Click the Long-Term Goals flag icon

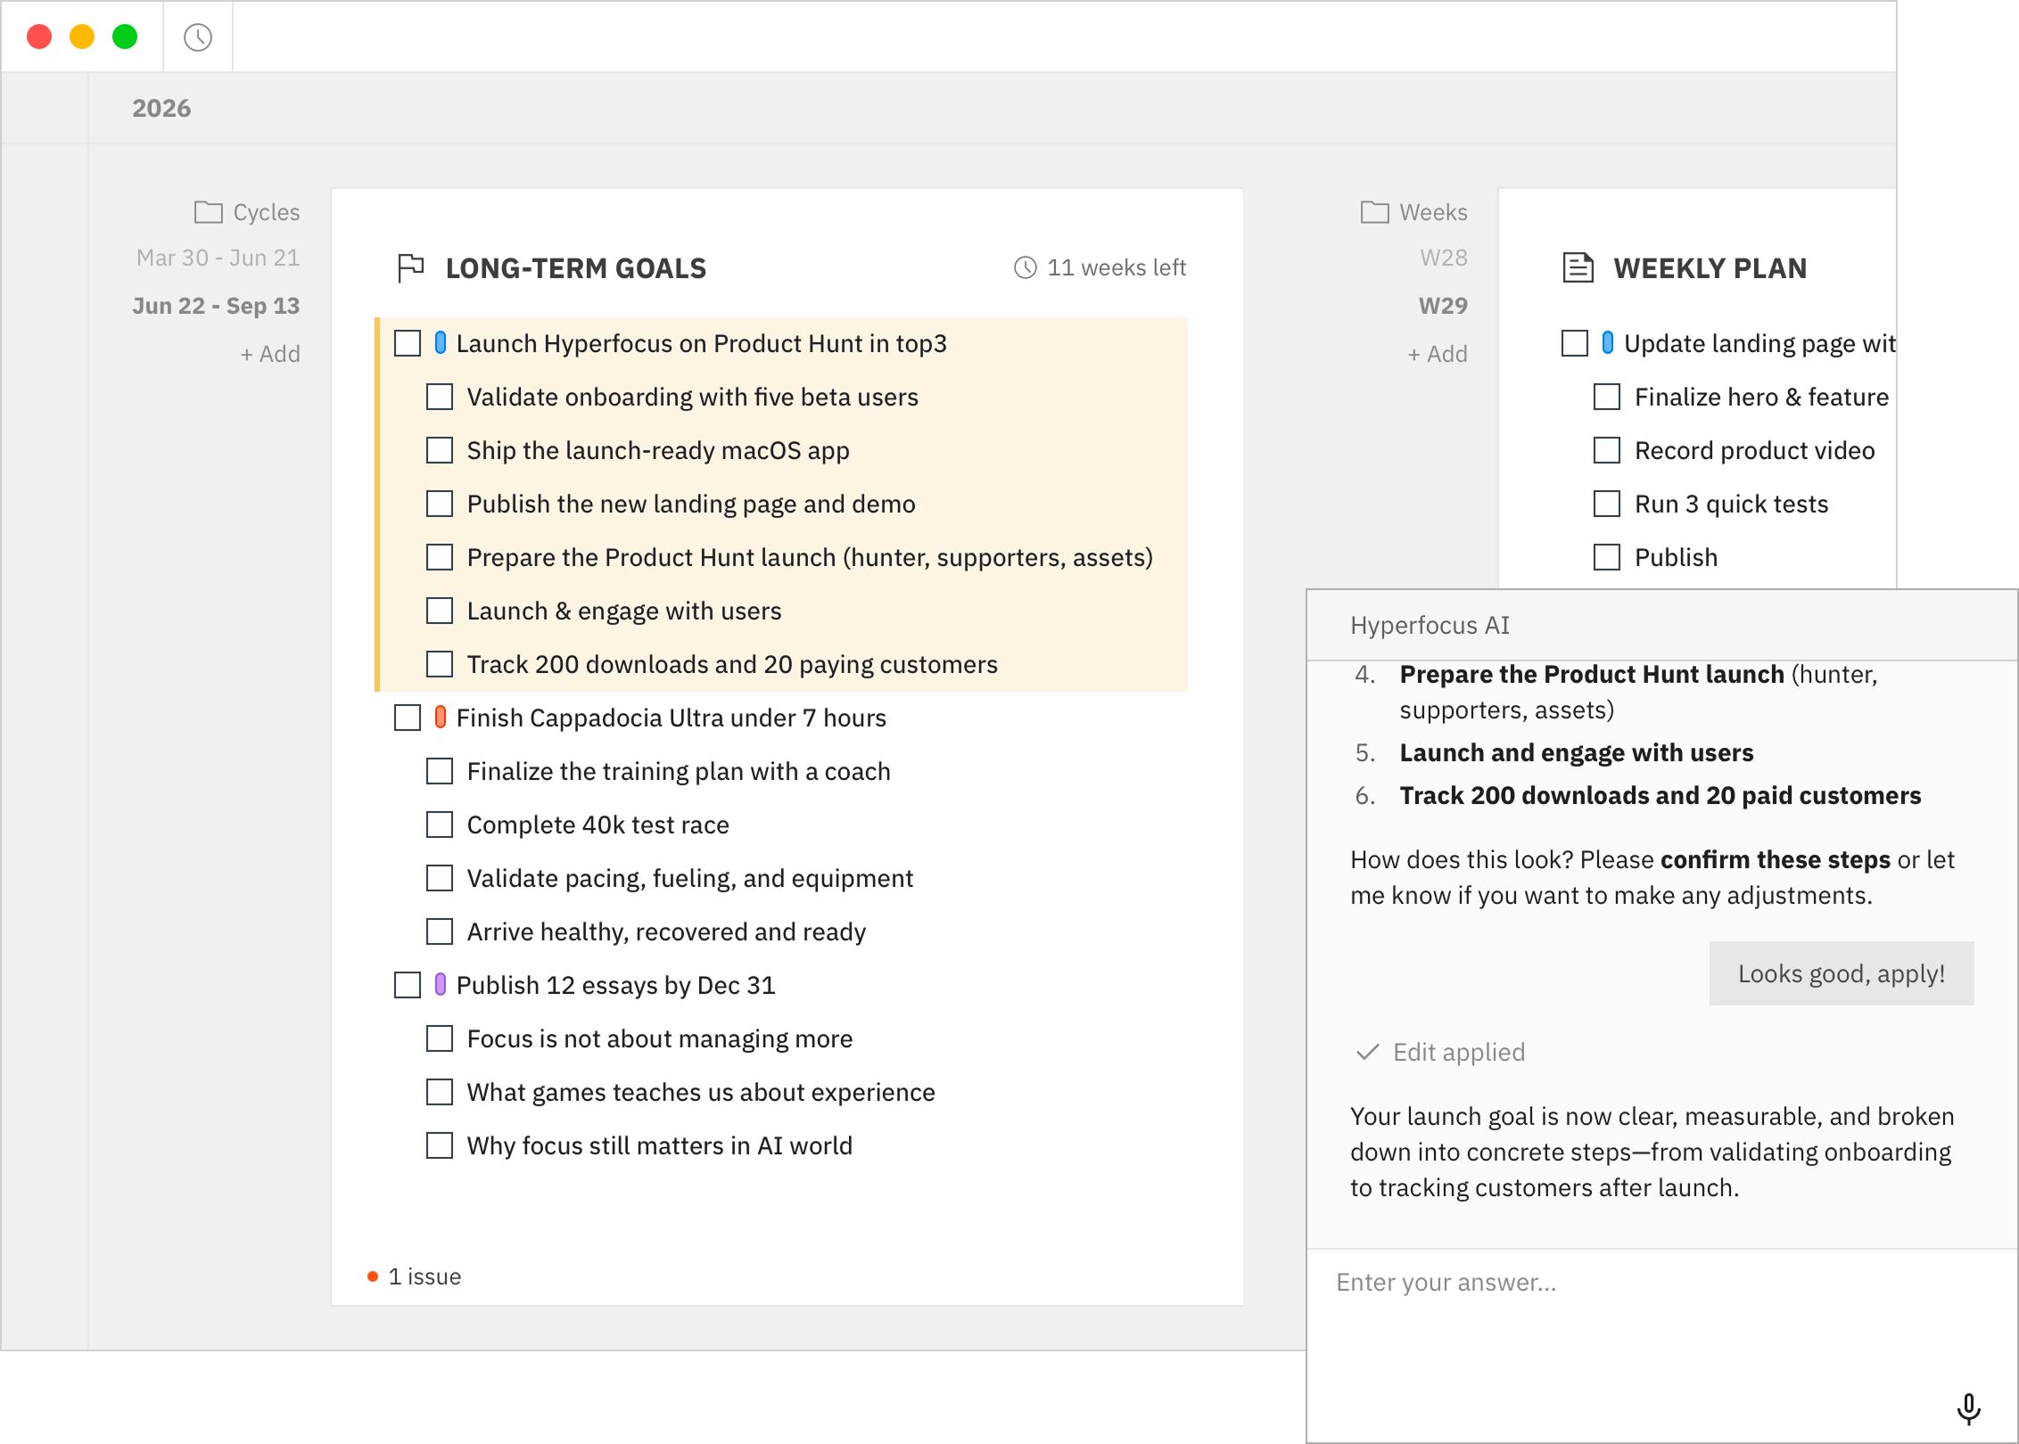click(410, 268)
